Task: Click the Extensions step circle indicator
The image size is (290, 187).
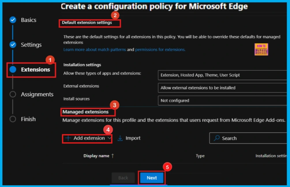Action: coord(13,69)
